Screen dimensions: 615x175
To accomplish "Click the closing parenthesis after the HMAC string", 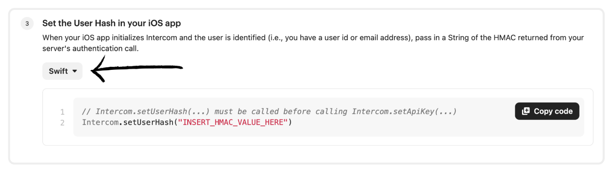I will pos(291,122).
